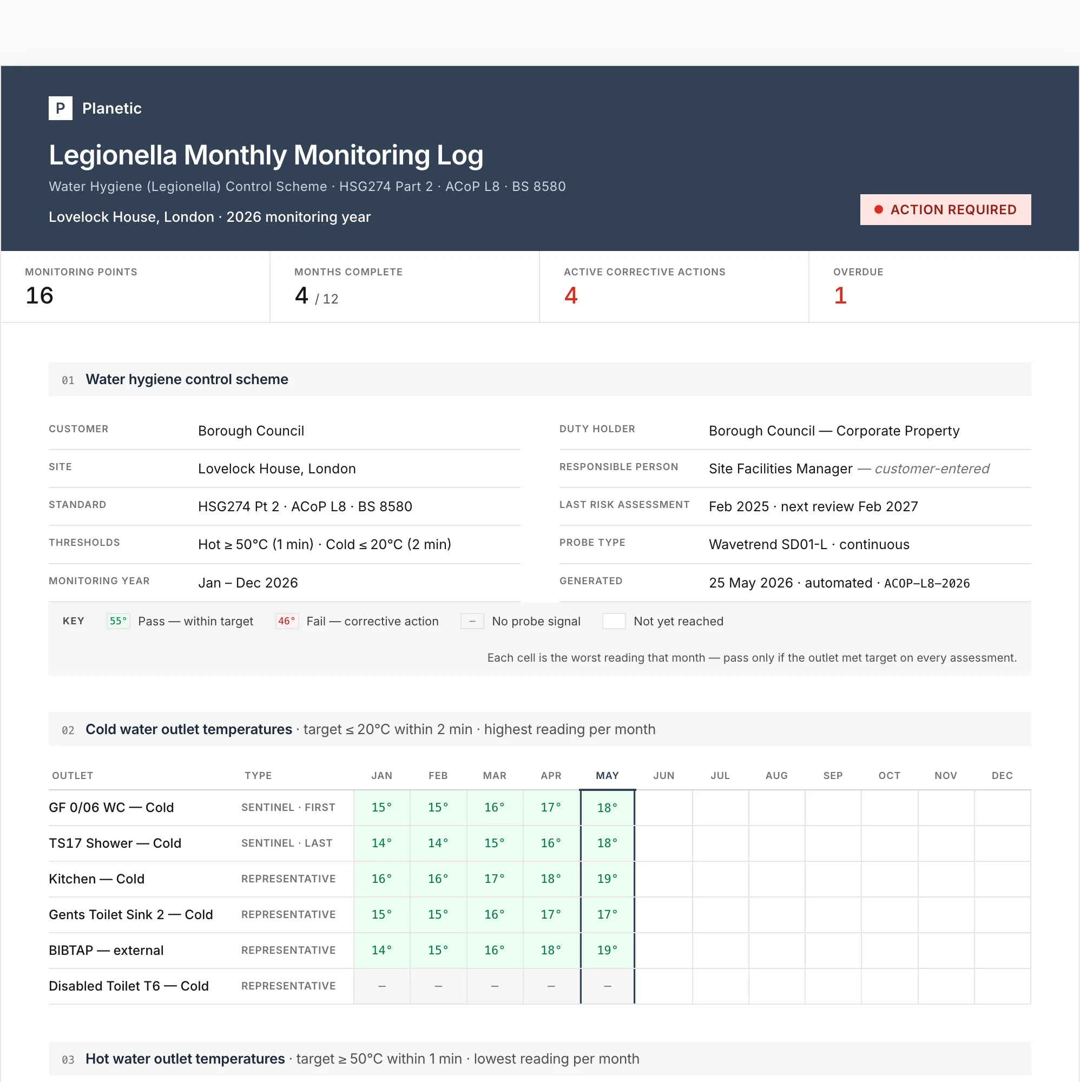
Task: Click Gents Toilet Sink 2 May cell 17°
Action: (x=607, y=915)
